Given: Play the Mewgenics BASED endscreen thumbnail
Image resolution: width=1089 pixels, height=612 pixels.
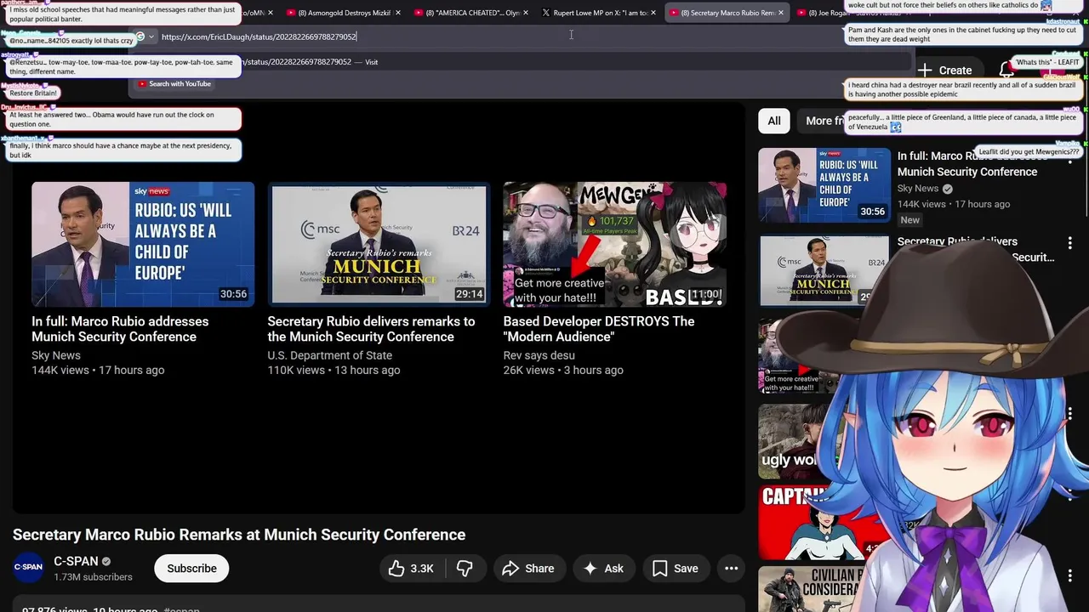Looking at the screenshot, I should (x=614, y=244).
